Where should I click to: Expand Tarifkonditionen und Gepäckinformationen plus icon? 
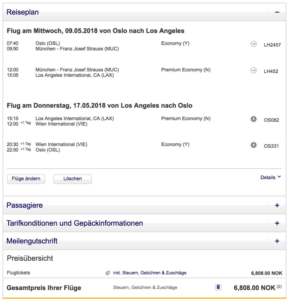coord(277,223)
